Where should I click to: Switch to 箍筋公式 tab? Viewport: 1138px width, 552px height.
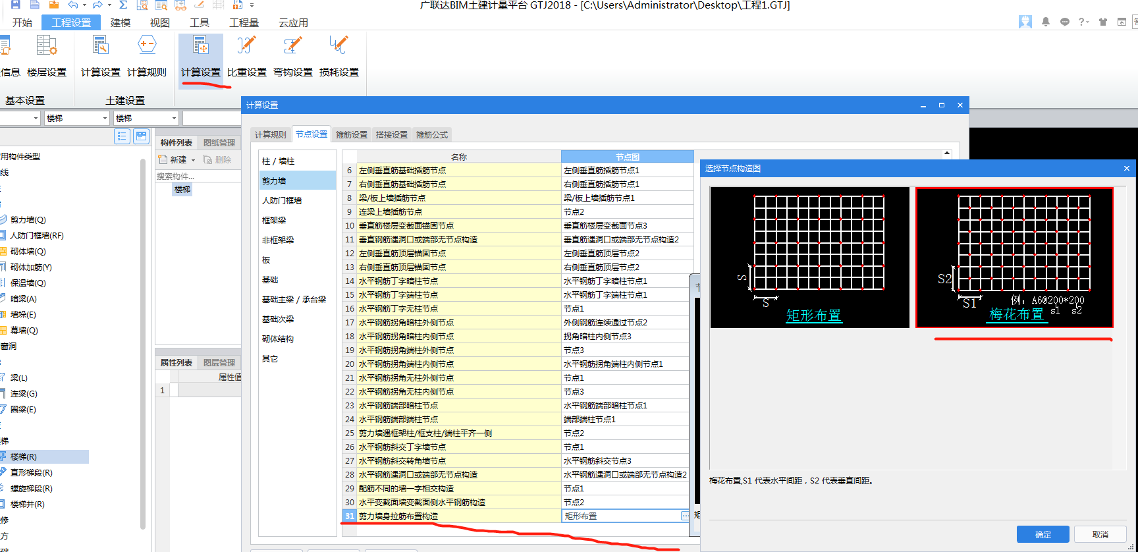[x=432, y=134]
